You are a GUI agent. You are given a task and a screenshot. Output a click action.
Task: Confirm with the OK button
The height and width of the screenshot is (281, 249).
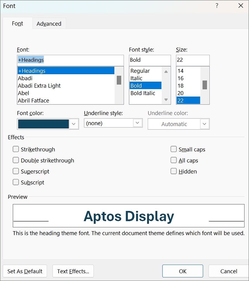[x=183, y=271]
